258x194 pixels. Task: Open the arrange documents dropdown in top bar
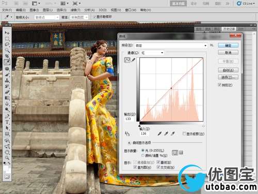point(64,3)
